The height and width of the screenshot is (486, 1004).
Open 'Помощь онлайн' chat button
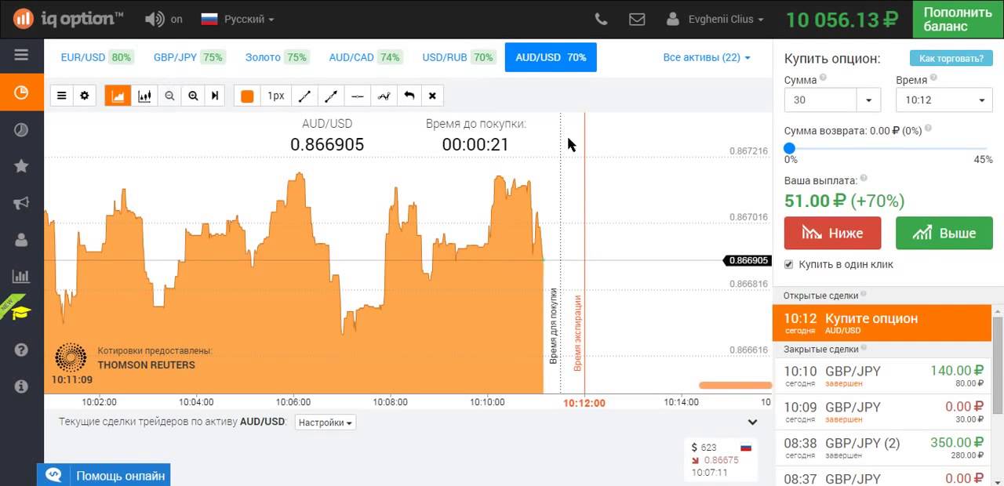[104, 475]
